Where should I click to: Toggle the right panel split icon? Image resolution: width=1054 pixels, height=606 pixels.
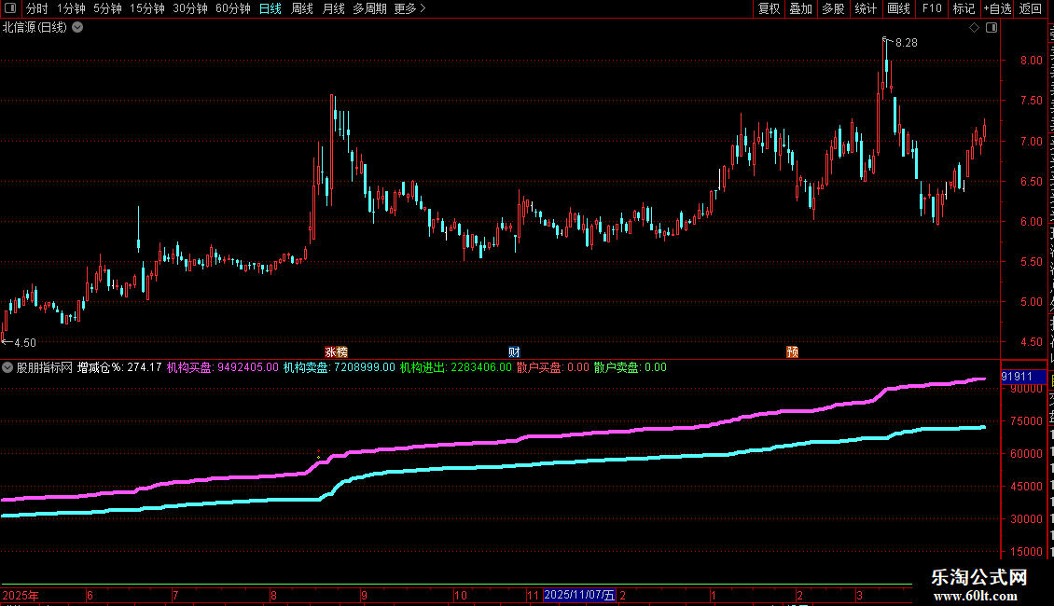tap(992, 28)
